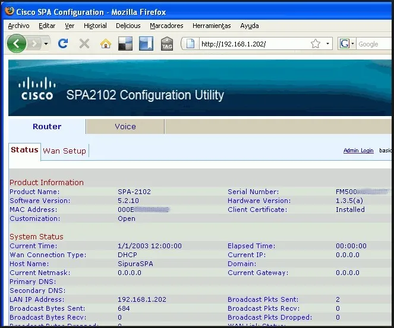This screenshot has height=328, width=394.
Task: Click the Hardware Version value 1.3.5(a)
Action: point(349,201)
